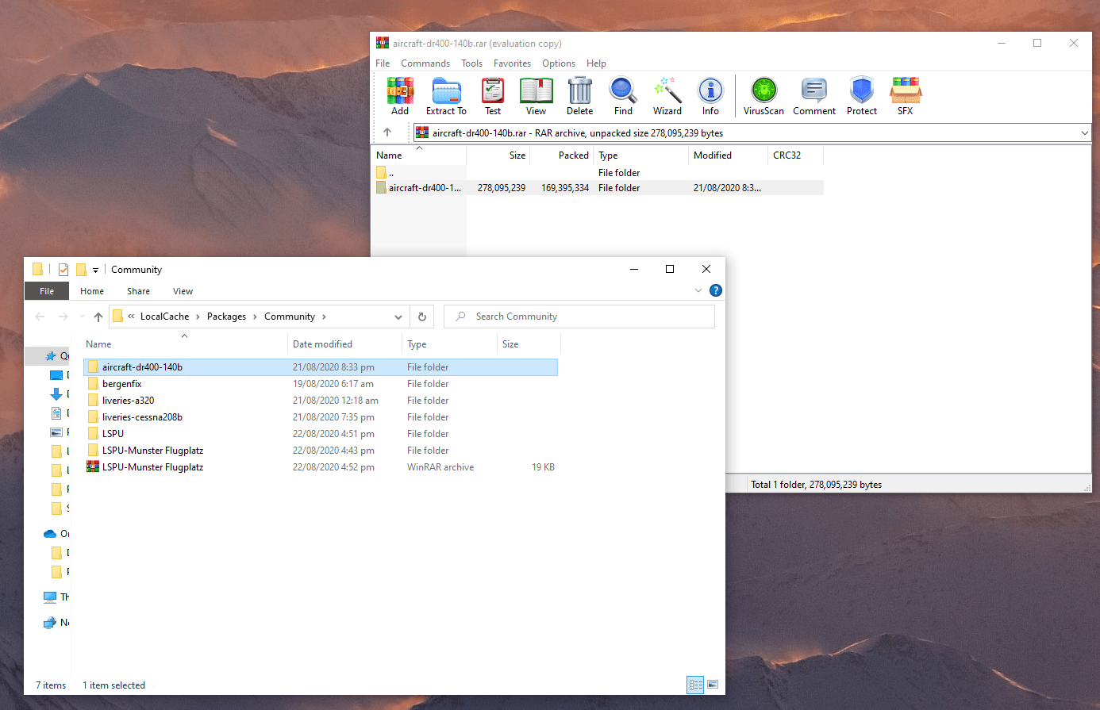Click the Refresh button in Explorer
This screenshot has height=710, width=1100.
coord(422,317)
